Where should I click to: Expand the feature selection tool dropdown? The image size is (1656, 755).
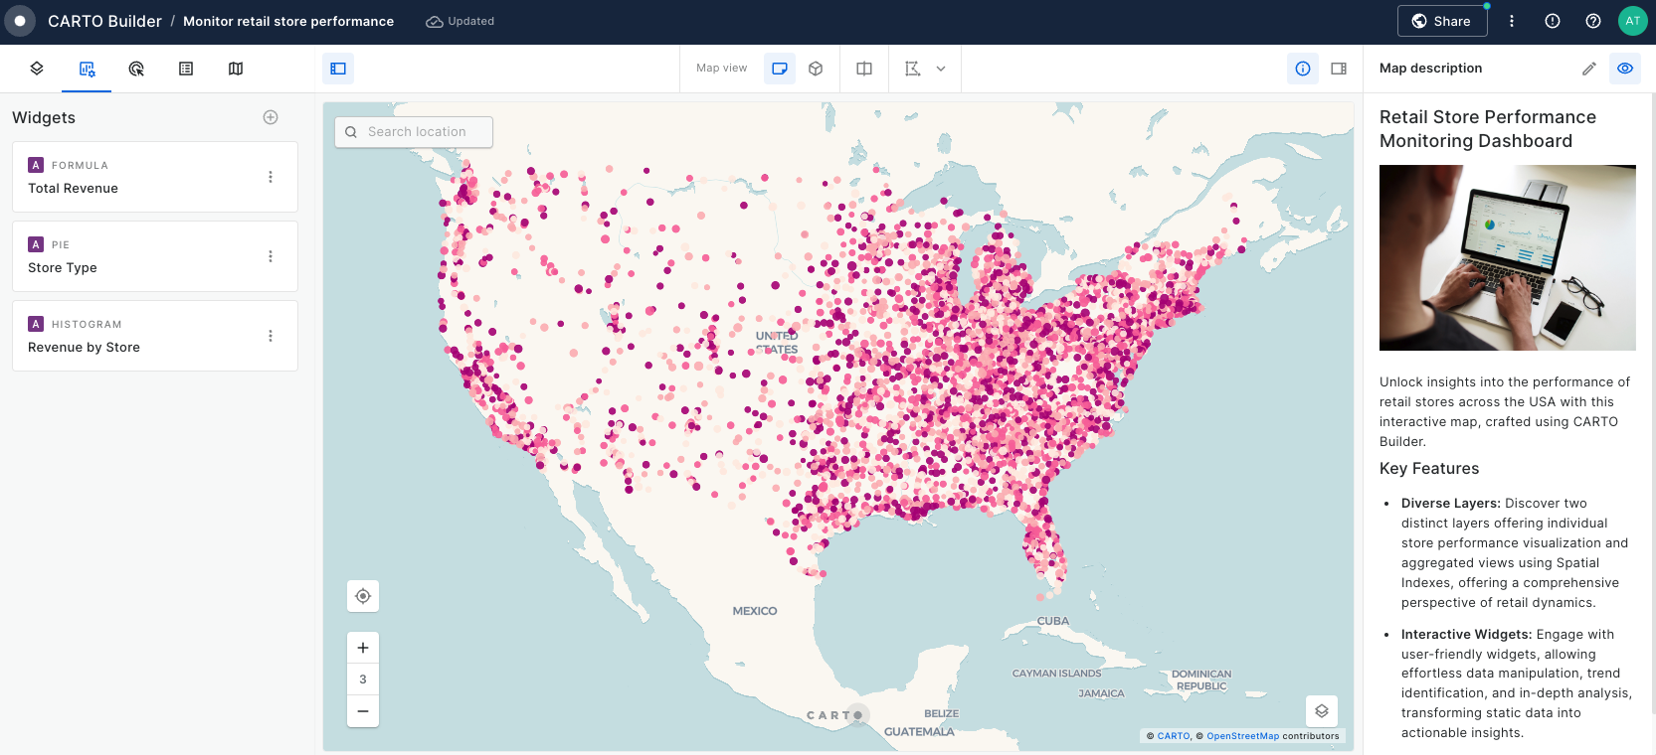tap(941, 69)
